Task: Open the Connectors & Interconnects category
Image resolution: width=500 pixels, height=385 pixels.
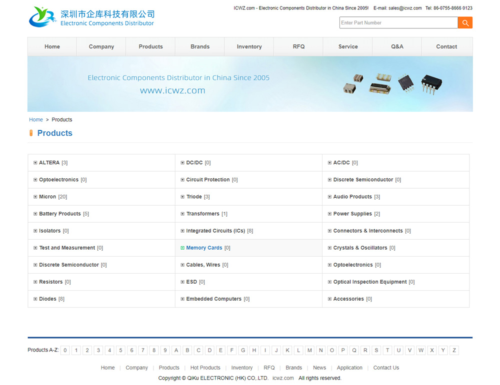Action: point(368,231)
